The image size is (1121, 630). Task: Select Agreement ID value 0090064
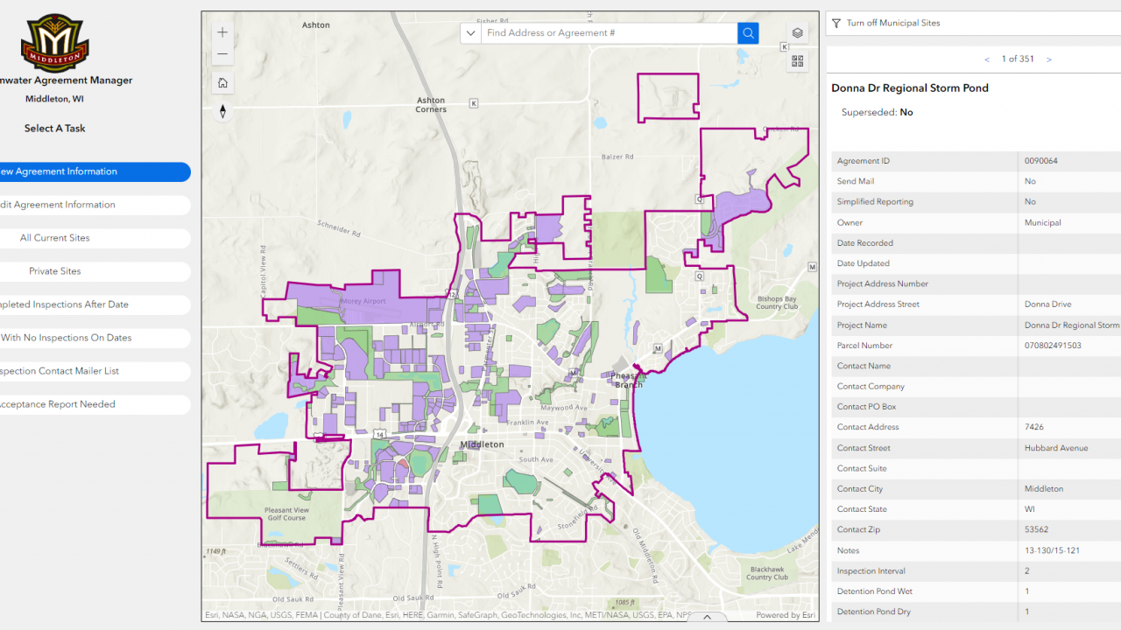(x=1041, y=161)
